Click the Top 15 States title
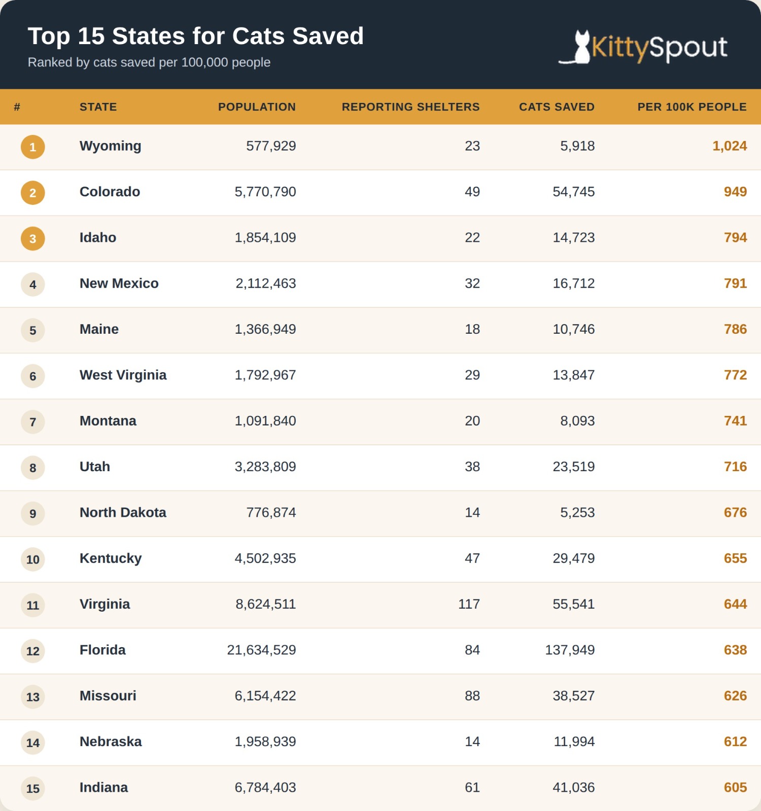 tap(196, 36)
